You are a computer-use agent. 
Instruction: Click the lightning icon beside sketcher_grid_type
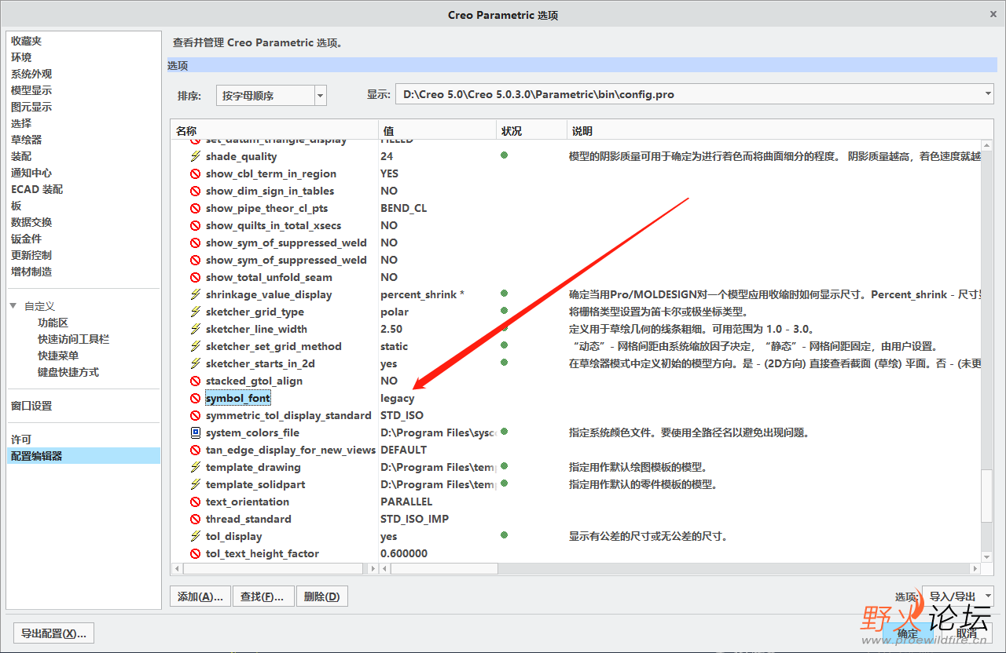[x=196, y=312]
